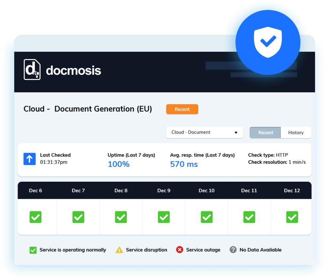Screen dimensions: 325x279
Task: Select the green checkmark under Dec 9
Action: (x=164, y=217)
